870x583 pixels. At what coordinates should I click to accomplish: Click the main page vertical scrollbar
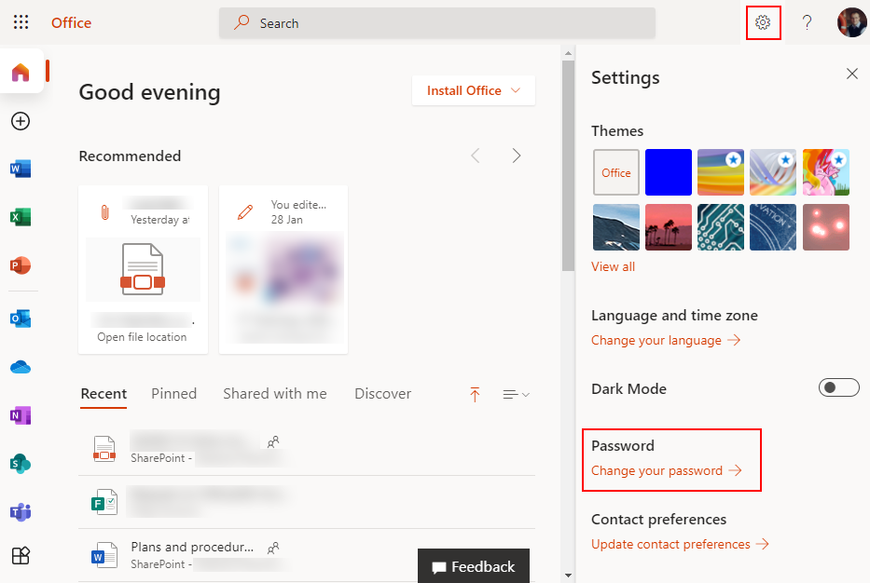(568, 167)
